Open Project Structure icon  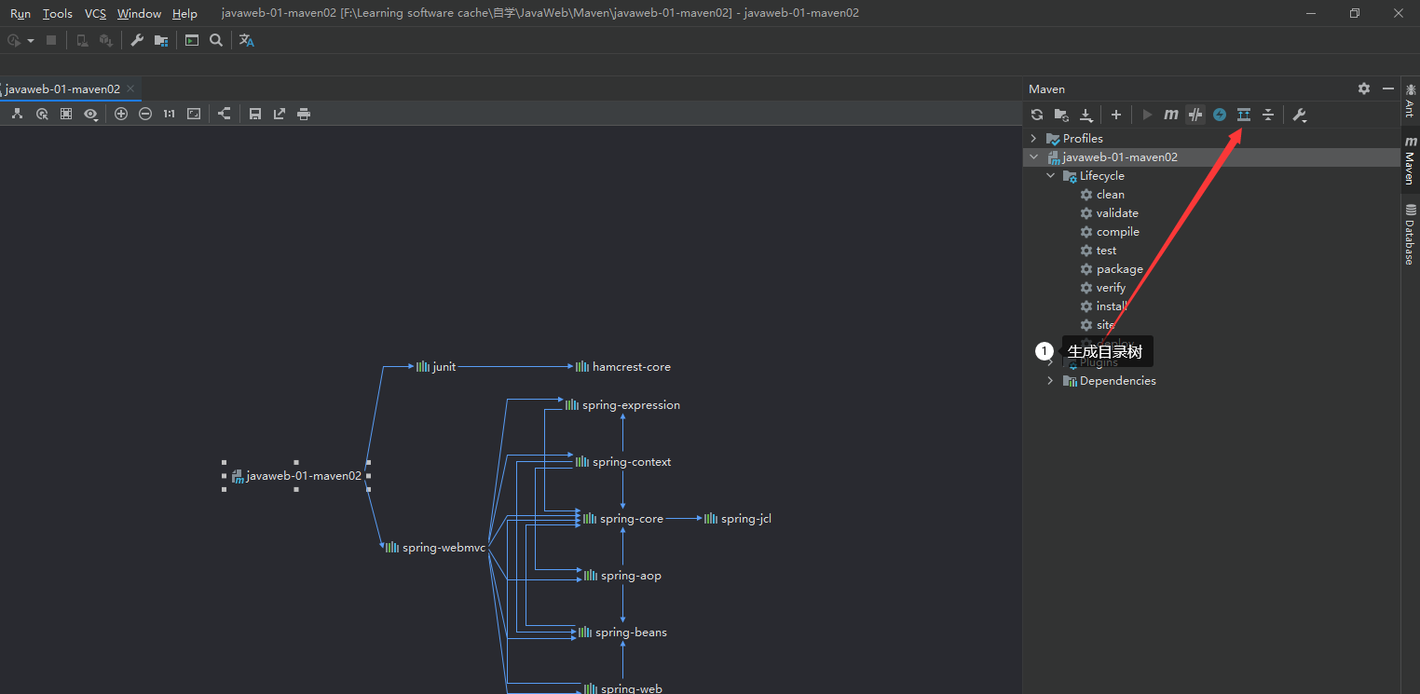tap(161, 40)
